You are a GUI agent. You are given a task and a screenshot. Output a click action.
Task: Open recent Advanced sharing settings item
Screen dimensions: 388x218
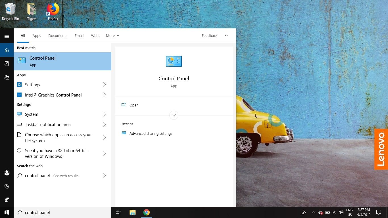pyautogui.click(x=151, y=133)
